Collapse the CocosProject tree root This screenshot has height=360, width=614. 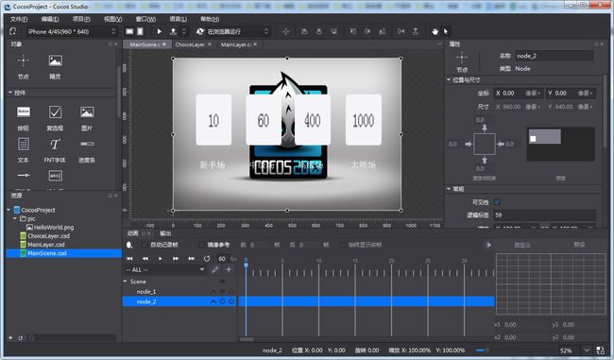(9, 210)
